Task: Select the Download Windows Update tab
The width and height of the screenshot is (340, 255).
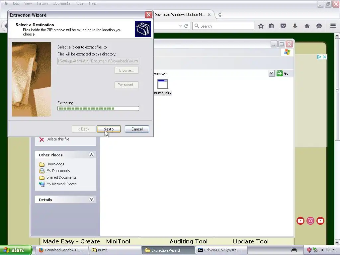Action: coord(180,15)
